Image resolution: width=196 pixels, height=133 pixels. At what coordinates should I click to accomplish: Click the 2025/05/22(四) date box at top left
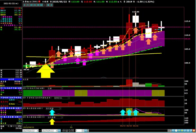(x=11, y=3)
